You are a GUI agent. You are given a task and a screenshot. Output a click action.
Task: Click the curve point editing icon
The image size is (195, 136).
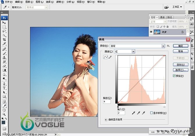[105, 57]
